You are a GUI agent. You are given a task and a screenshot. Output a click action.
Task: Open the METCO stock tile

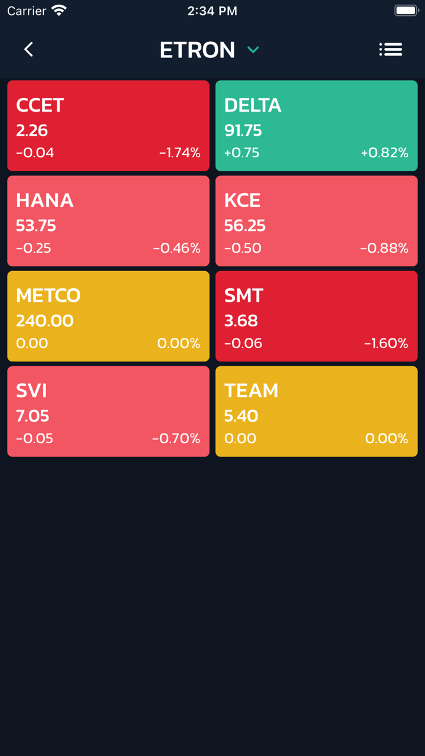[108, 316]
